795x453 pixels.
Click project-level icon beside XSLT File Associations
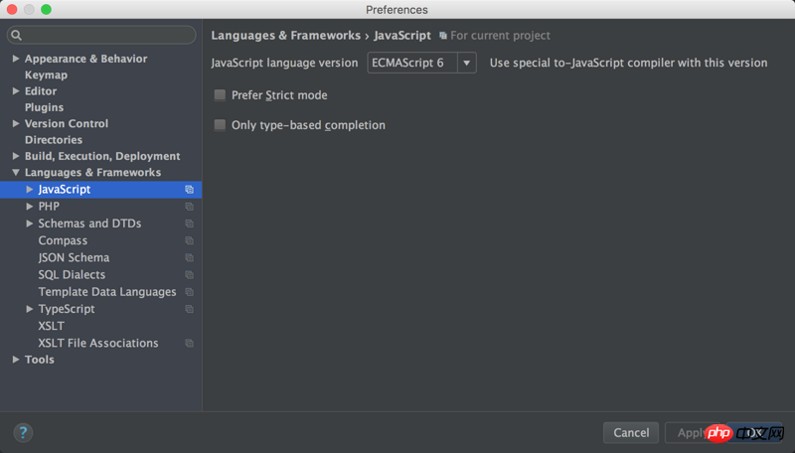[189, 344]
